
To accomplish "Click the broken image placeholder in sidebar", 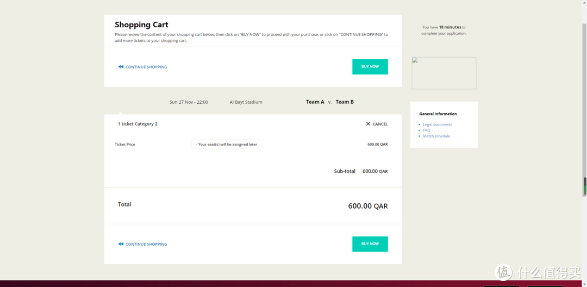I will (444, 73).
